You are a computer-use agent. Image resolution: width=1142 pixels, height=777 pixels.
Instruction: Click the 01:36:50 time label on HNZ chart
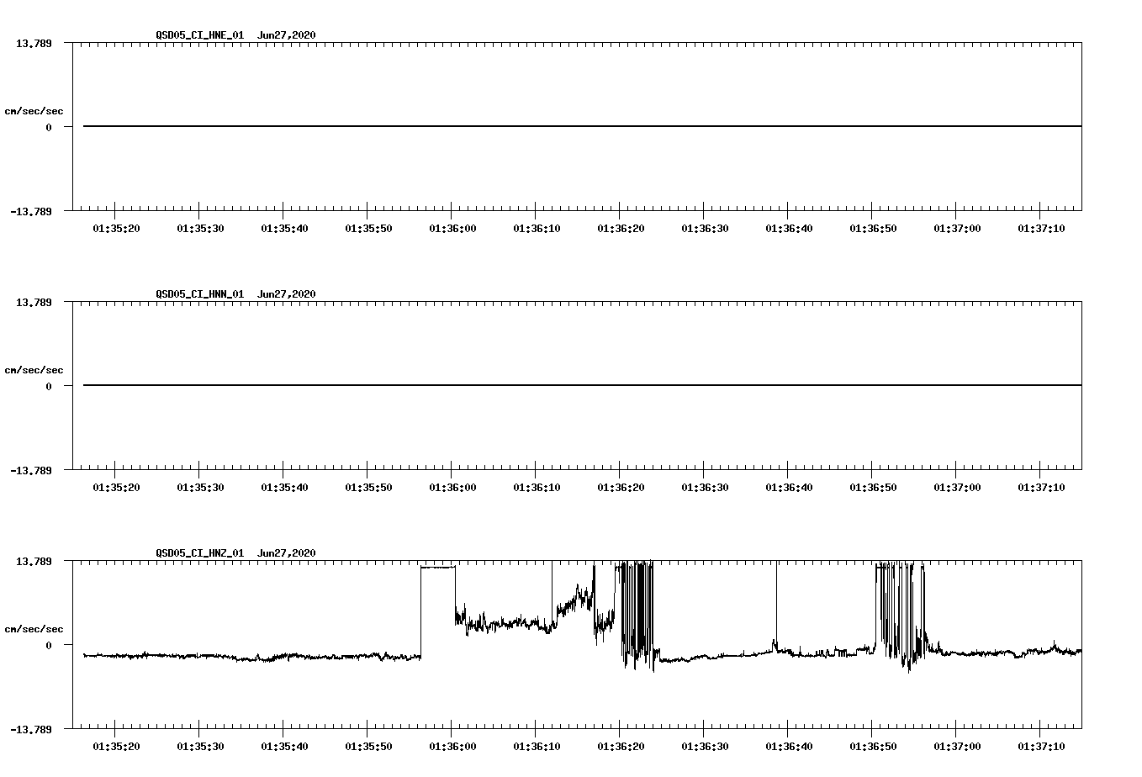873,747
